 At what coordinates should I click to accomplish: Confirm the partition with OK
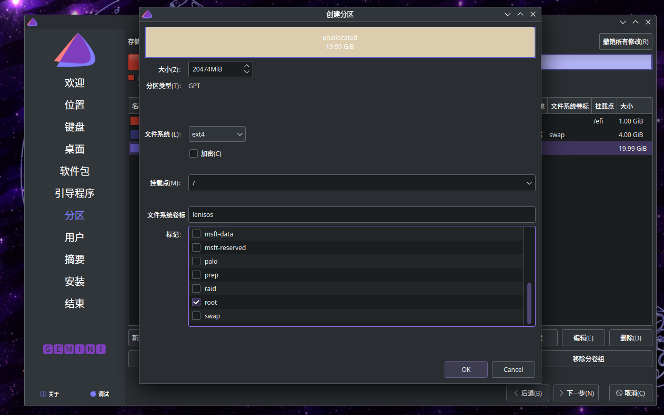click(x=466, y=369)
